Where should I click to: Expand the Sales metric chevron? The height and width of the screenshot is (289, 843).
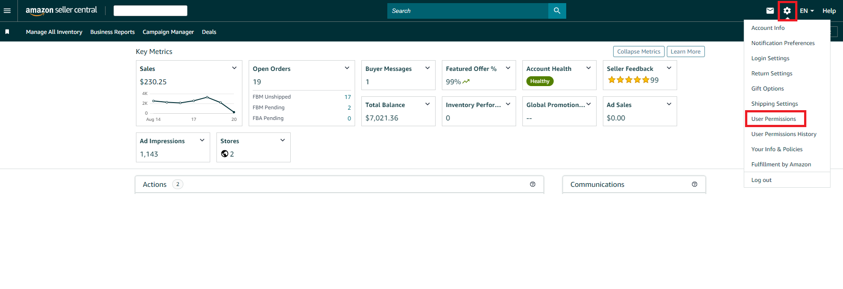pyautogui.click(x=234, y=68)
